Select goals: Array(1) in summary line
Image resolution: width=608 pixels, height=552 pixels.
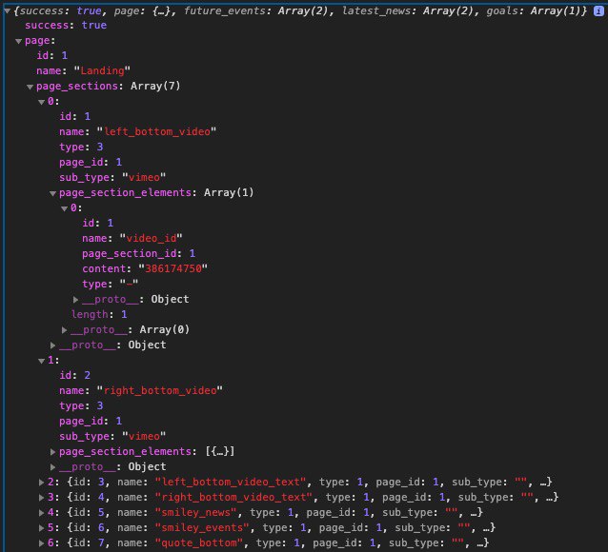[x=534, y=10]
